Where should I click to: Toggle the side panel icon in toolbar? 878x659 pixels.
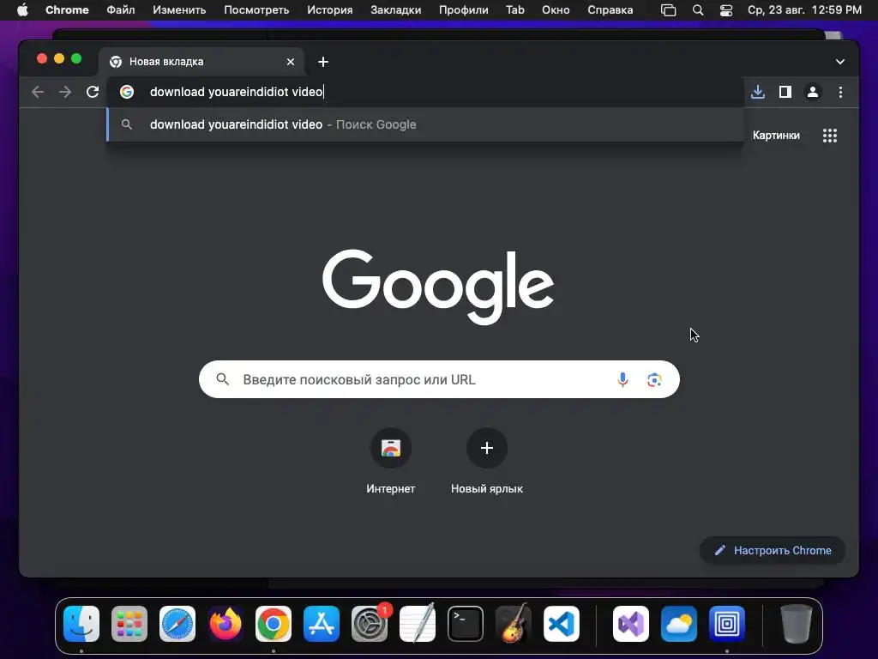(785, 92)
